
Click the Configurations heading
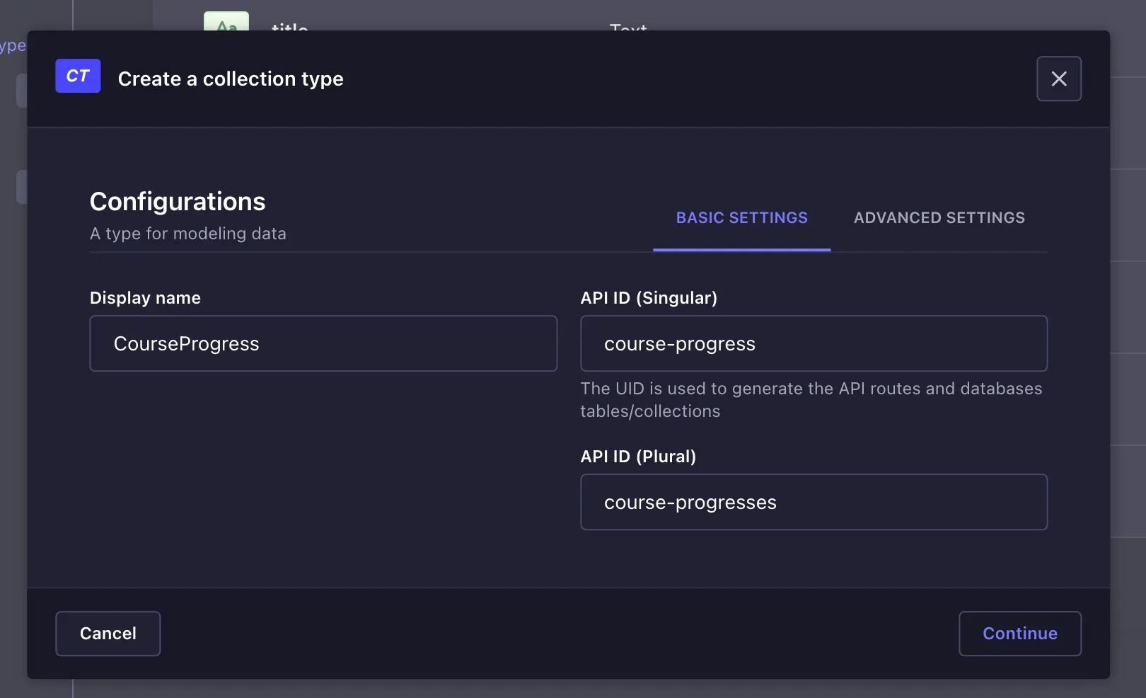(x=178, y=202)
